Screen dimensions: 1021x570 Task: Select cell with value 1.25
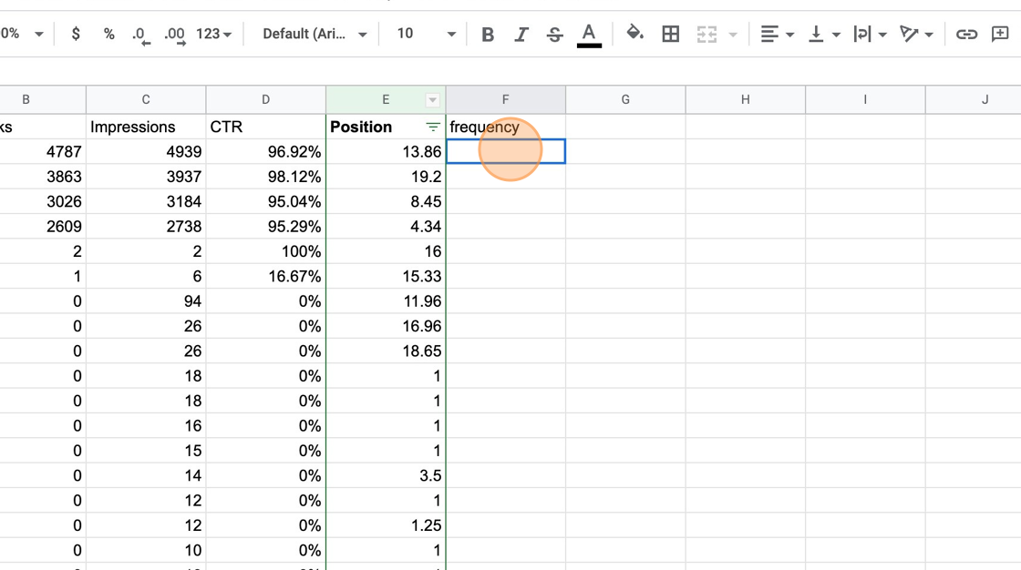pyautogui.click(x=386, y=525)
